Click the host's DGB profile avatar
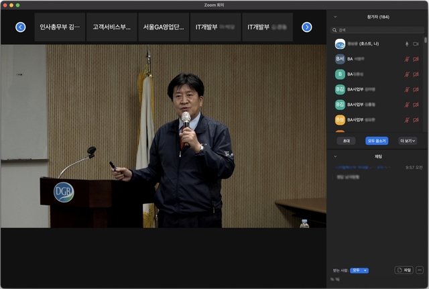 coord(340,44)
